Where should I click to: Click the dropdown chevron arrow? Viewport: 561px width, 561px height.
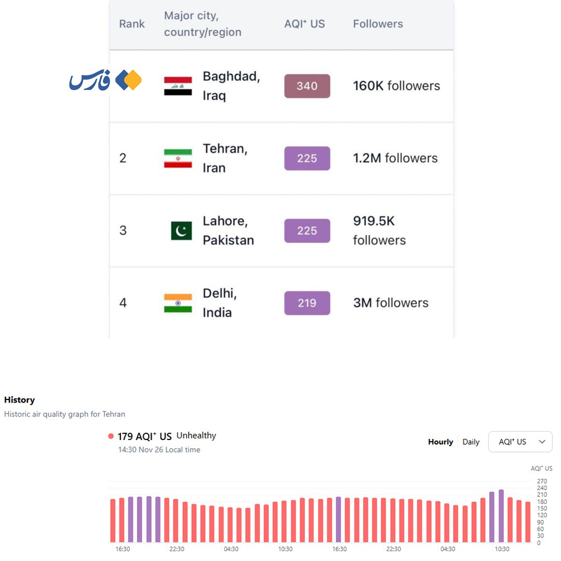coord(542,442)
